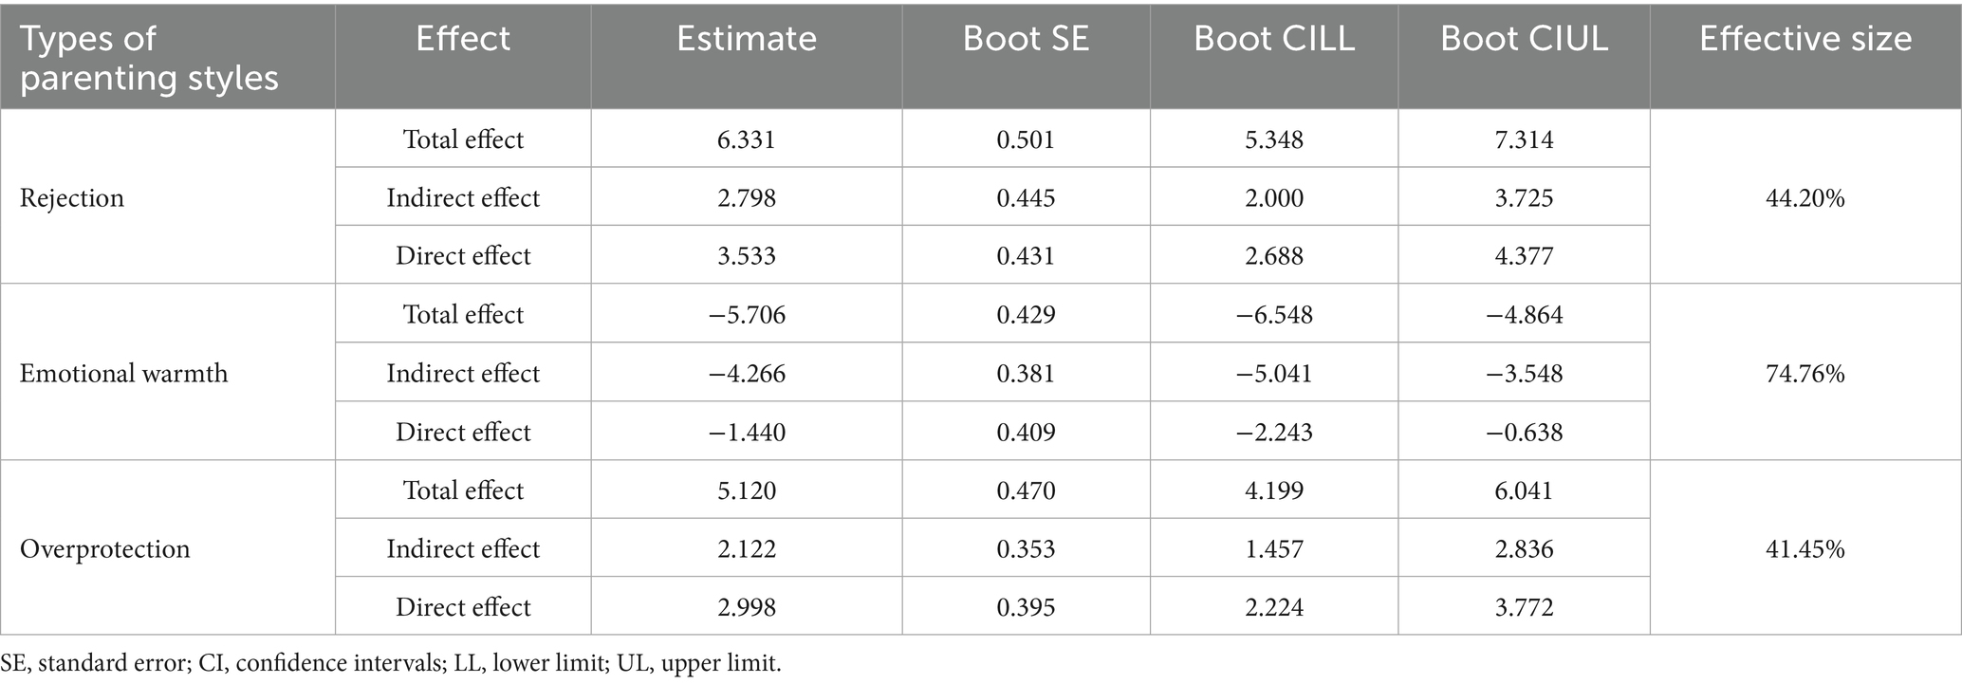
Task: Click Rejection total effect estimate 6.331
Action: (x=747, y=140)
